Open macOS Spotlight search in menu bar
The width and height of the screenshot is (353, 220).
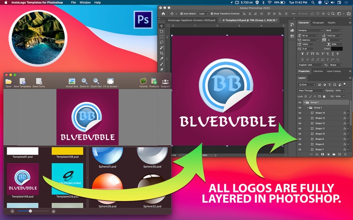pos(313,3)
